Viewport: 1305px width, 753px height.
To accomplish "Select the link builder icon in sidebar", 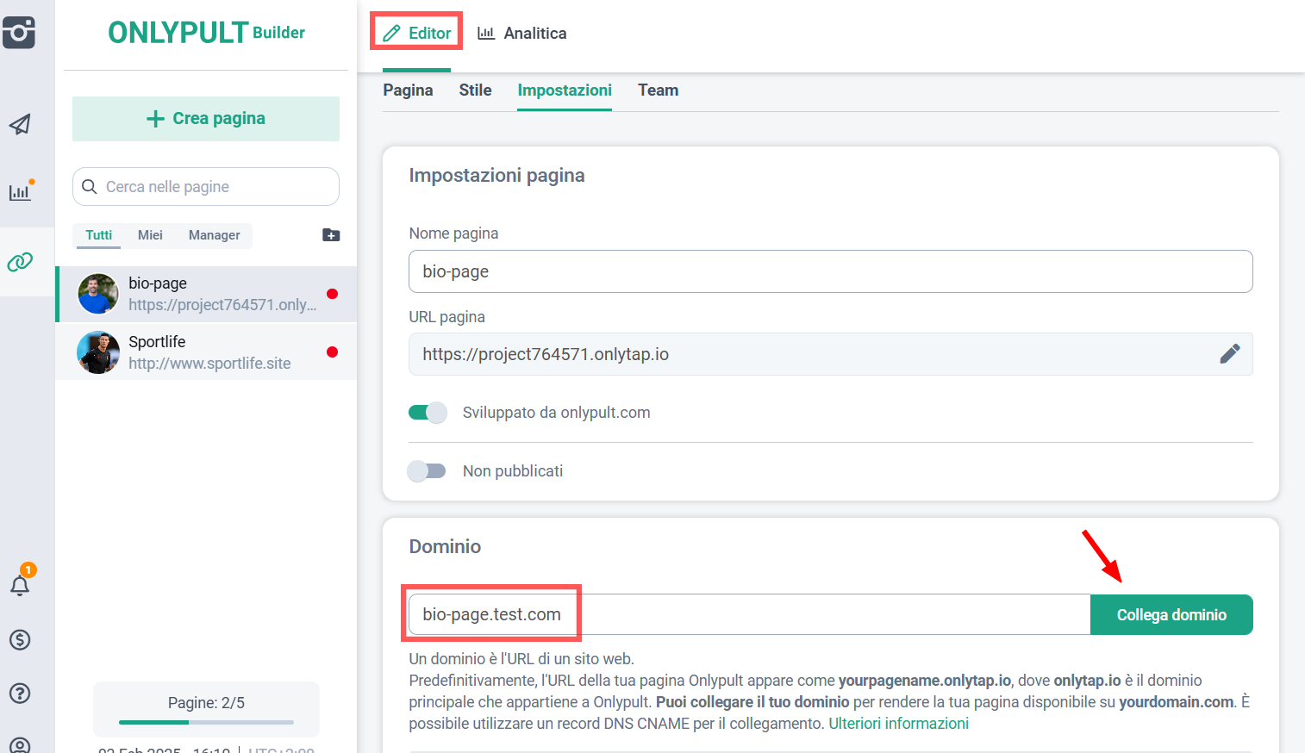I will click(20, 262).
